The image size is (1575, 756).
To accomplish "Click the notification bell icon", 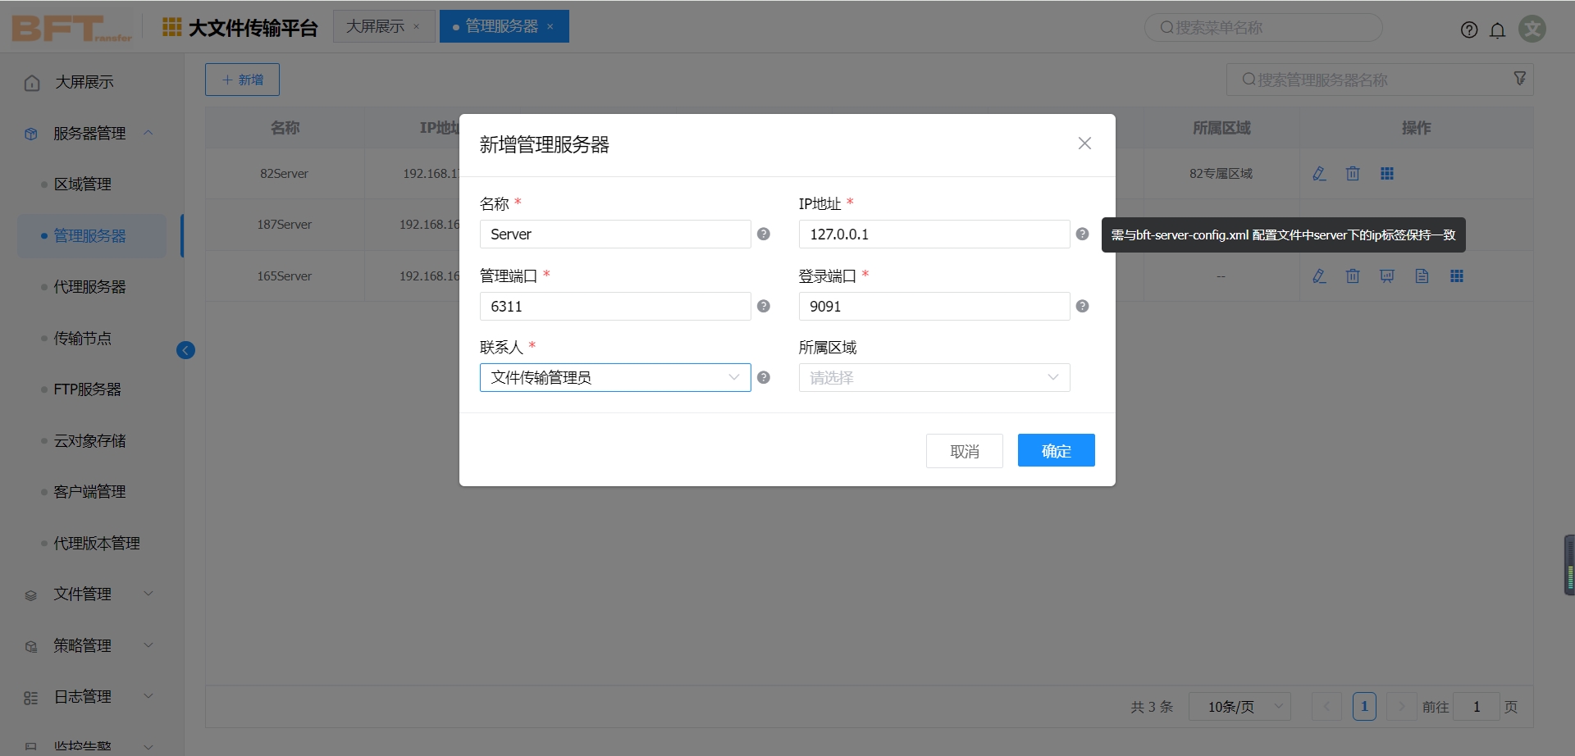I will point(1497,30).
